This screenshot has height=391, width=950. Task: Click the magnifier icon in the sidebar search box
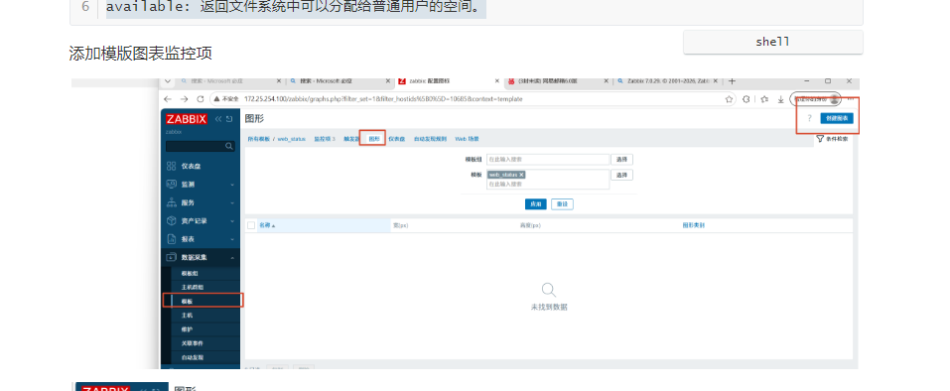229,146
